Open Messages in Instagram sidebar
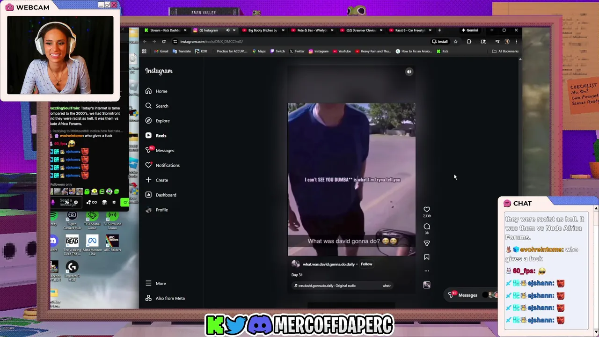 point(160,150)
